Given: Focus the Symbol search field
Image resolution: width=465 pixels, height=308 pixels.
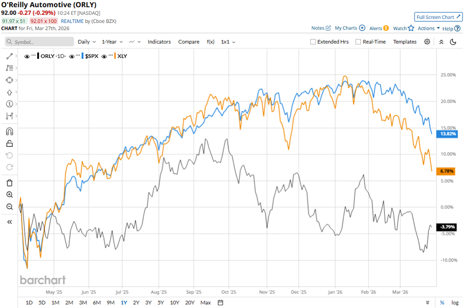Looking at the screenshot, I should coord(40,42).
